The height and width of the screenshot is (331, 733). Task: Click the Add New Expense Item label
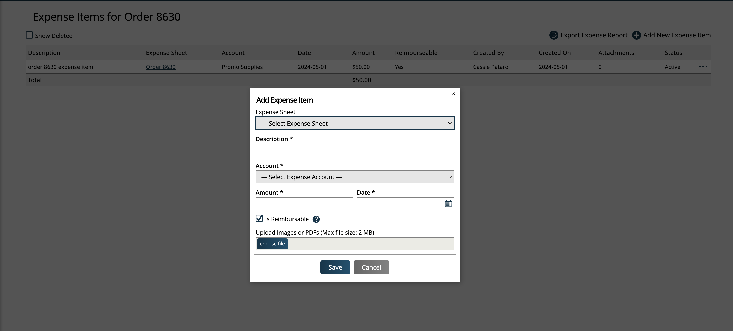pyautogui.click(x=677, y=35)
